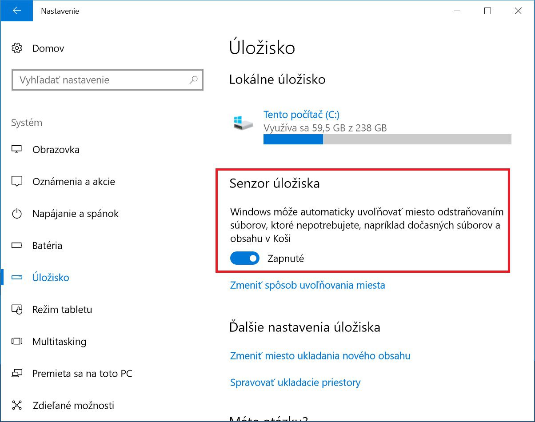Open Domov via gear icon

click(17, 48)
